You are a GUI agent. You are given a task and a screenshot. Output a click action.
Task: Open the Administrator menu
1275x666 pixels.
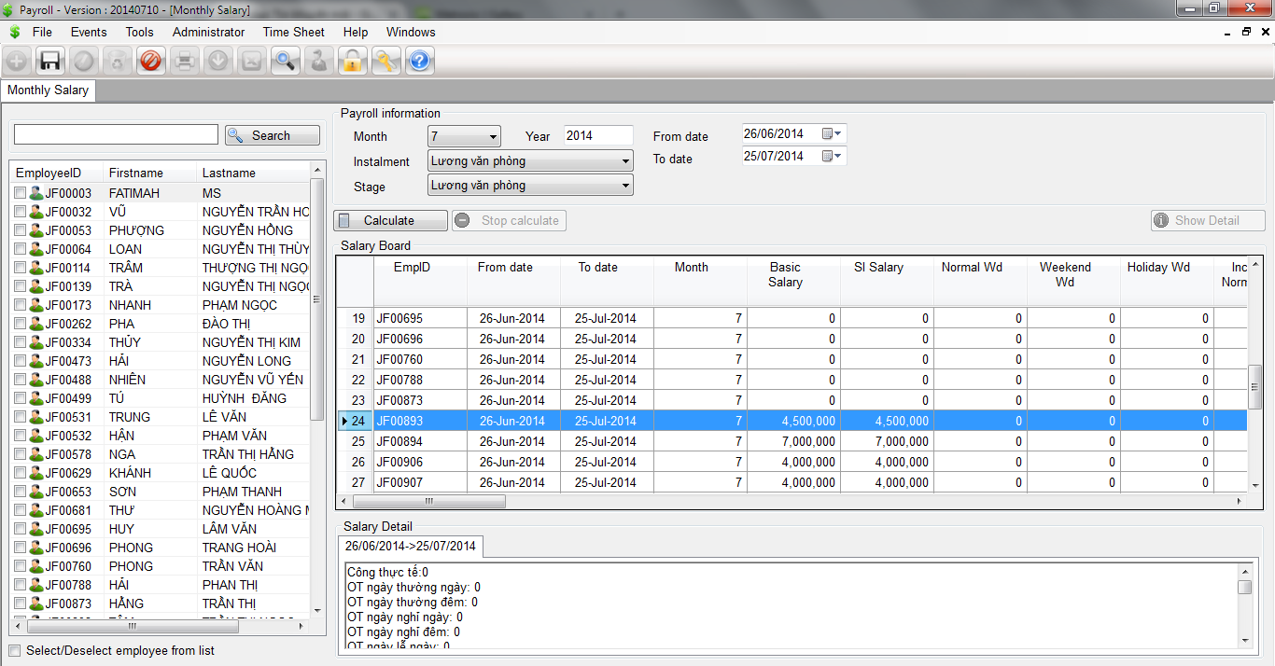[208, 32]
